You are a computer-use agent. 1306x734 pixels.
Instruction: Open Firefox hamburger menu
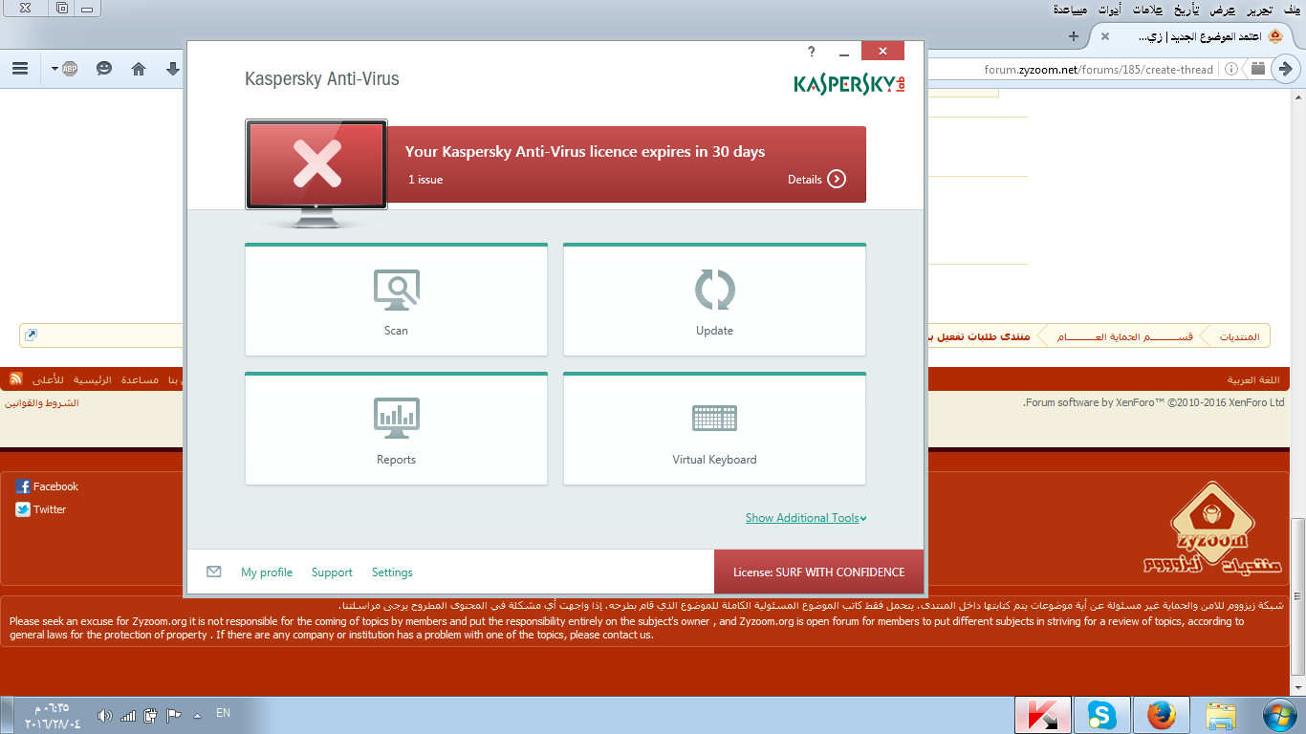pyautogui.click(x=20, y=69)
